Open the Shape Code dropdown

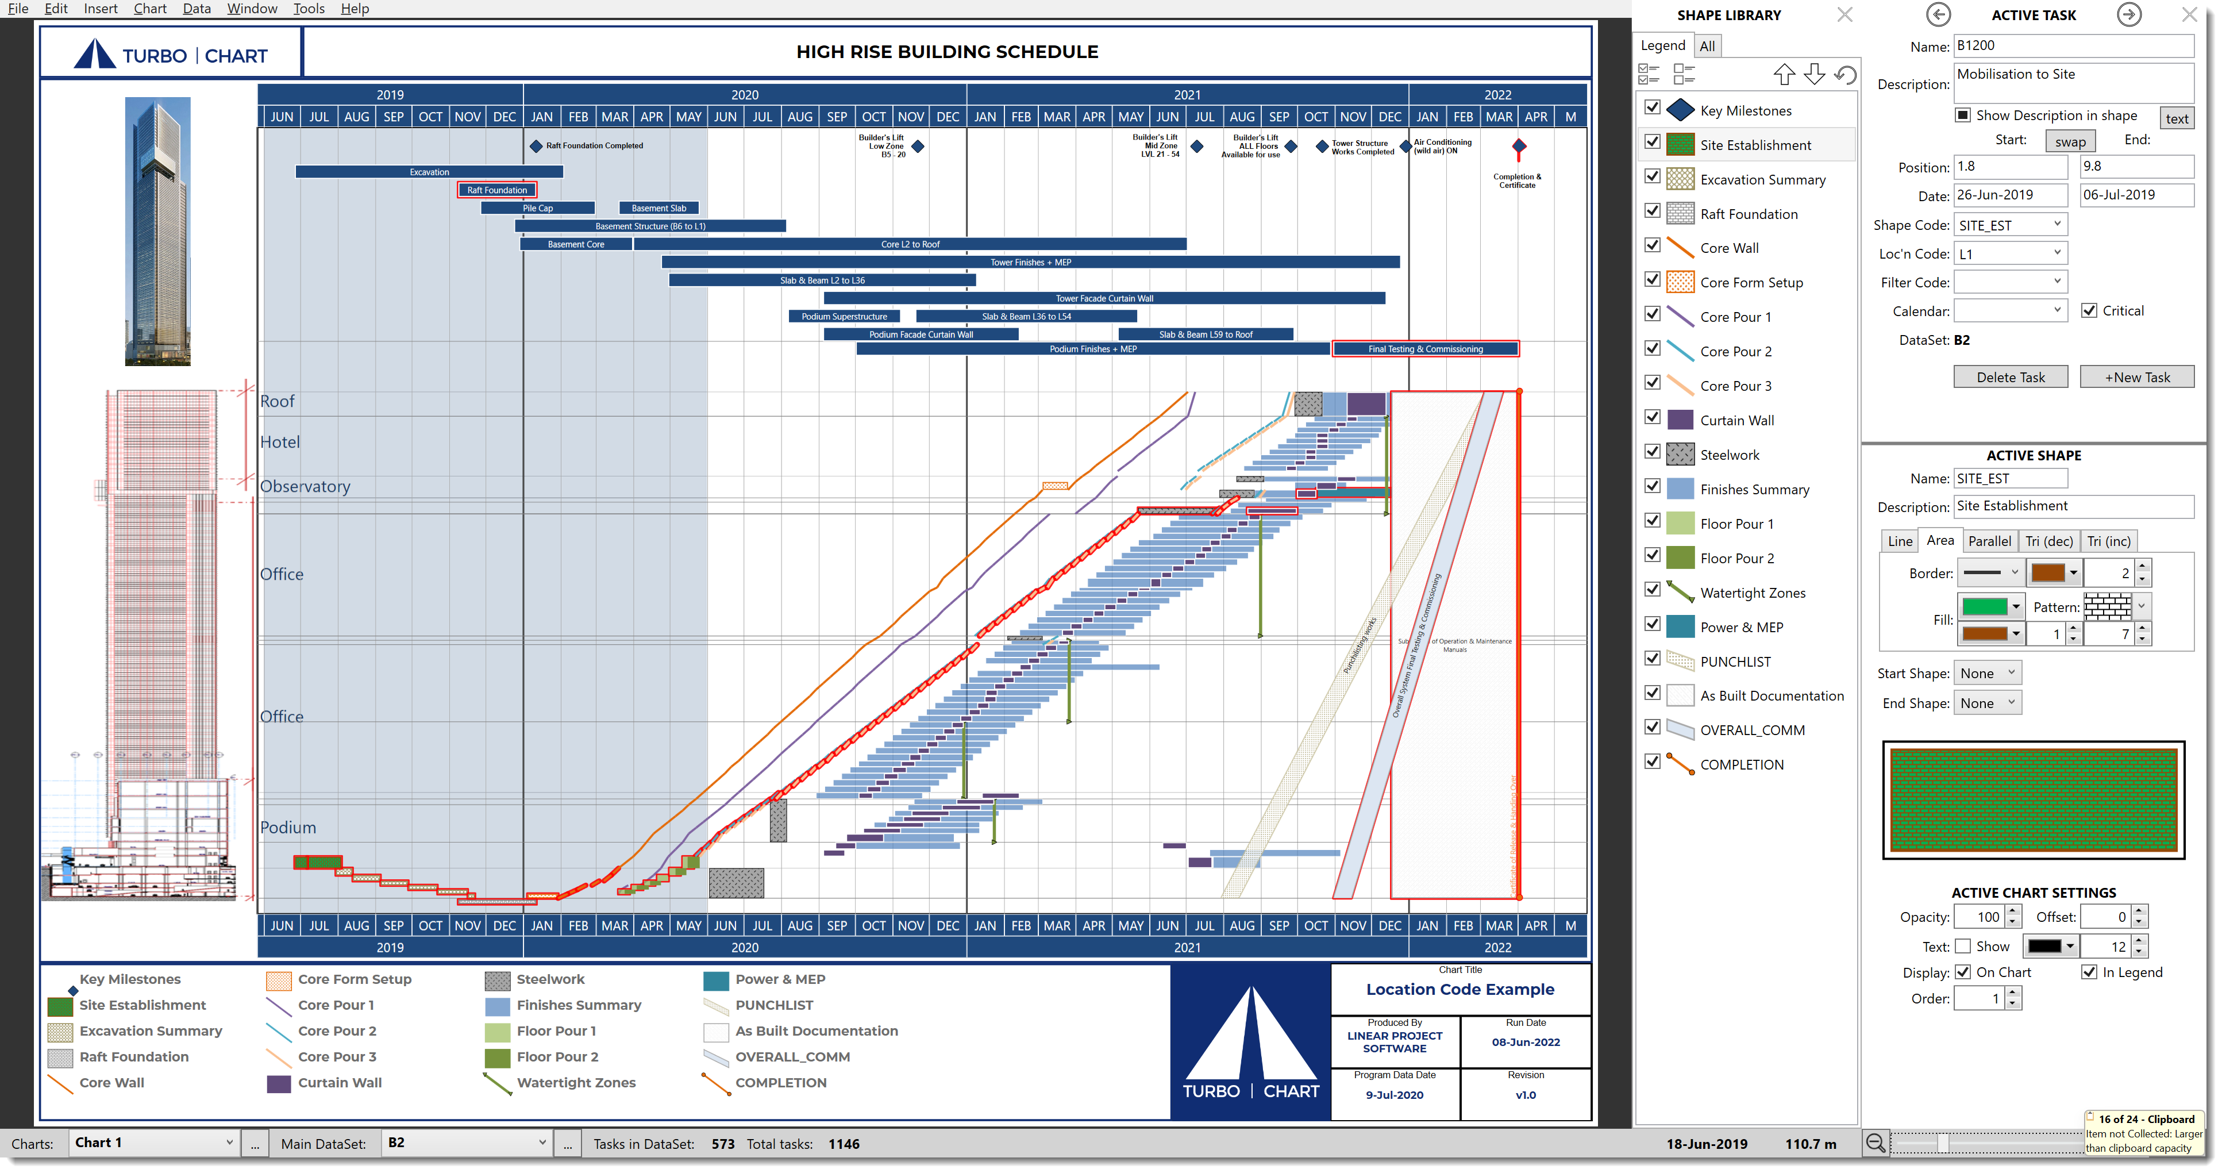[2057, 225]
